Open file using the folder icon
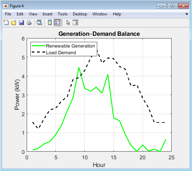 pyautogui.click(x=14, y=22)
